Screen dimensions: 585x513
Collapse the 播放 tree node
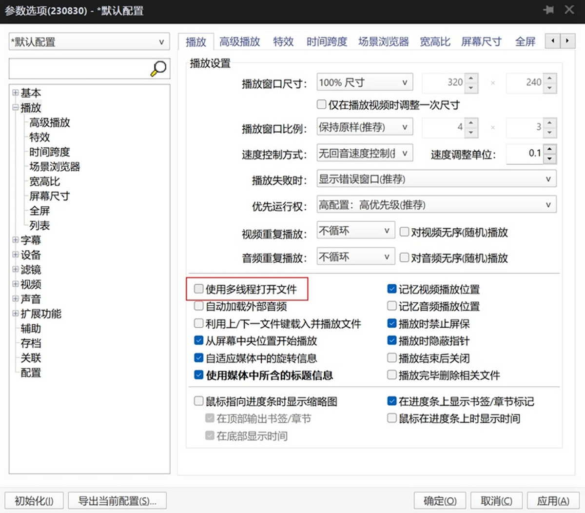(x=16, y=107)
